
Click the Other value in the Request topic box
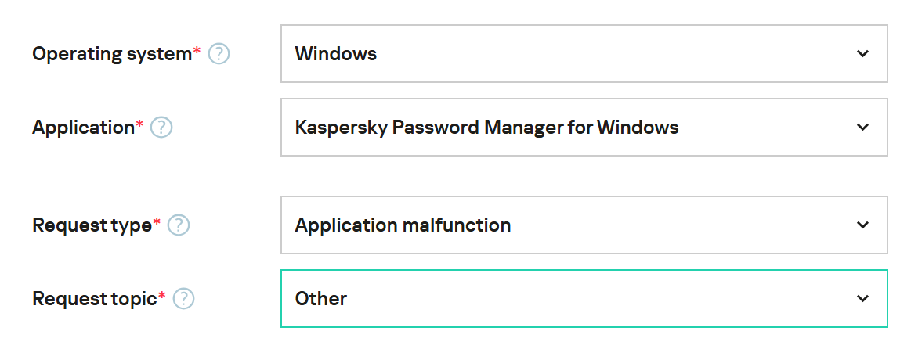pos(321,299)
